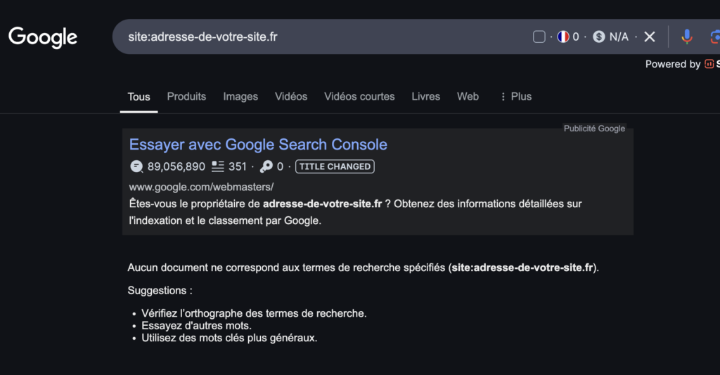Viewport: 720px width, 375px height.
Task: Click the traffic magnifier icon beside 89,056,890
Action: (136, 166)
